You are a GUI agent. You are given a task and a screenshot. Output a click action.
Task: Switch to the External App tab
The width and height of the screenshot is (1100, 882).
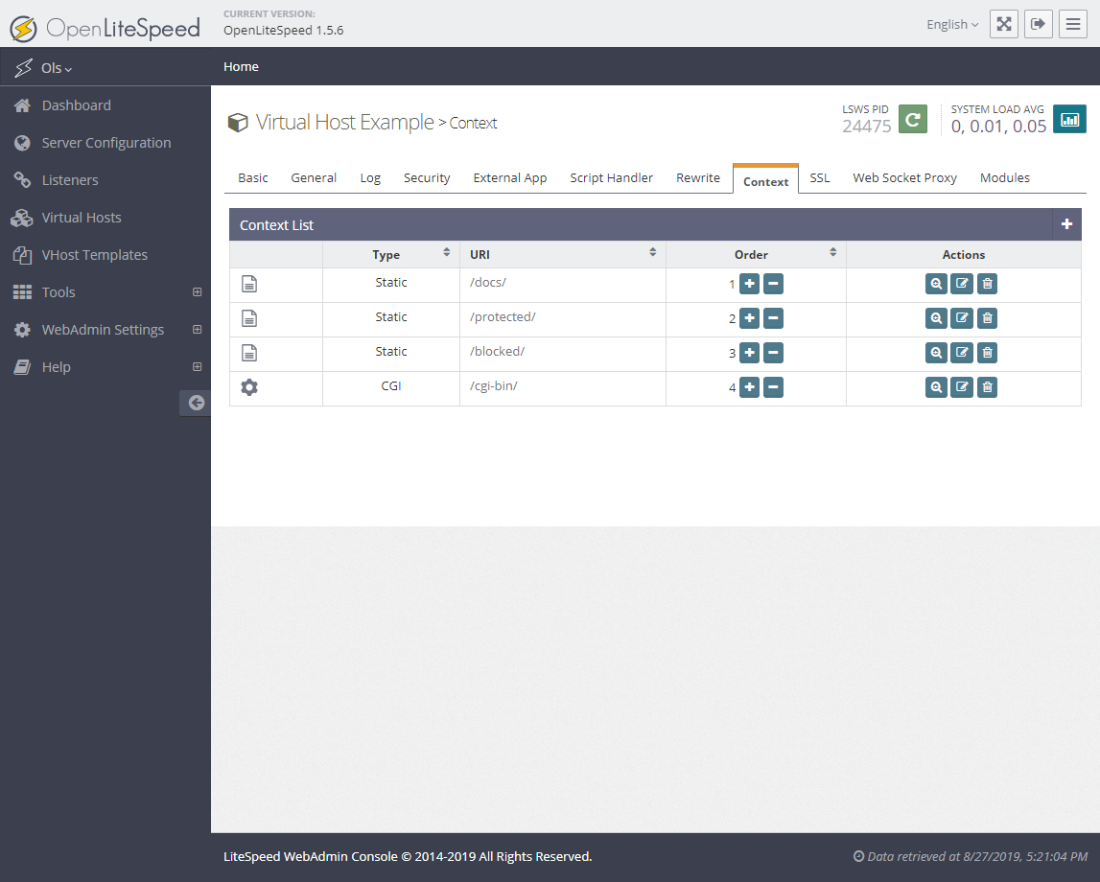510,178
